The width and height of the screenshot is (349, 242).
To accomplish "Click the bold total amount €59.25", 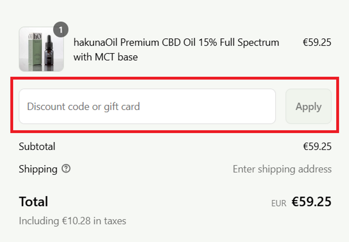I will tap(311, 202).
